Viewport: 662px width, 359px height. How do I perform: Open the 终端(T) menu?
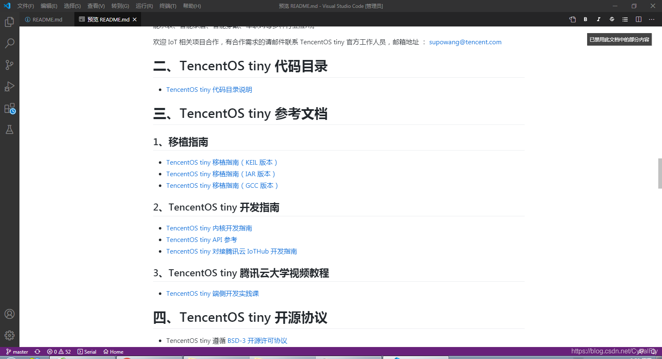click(168, 6)
